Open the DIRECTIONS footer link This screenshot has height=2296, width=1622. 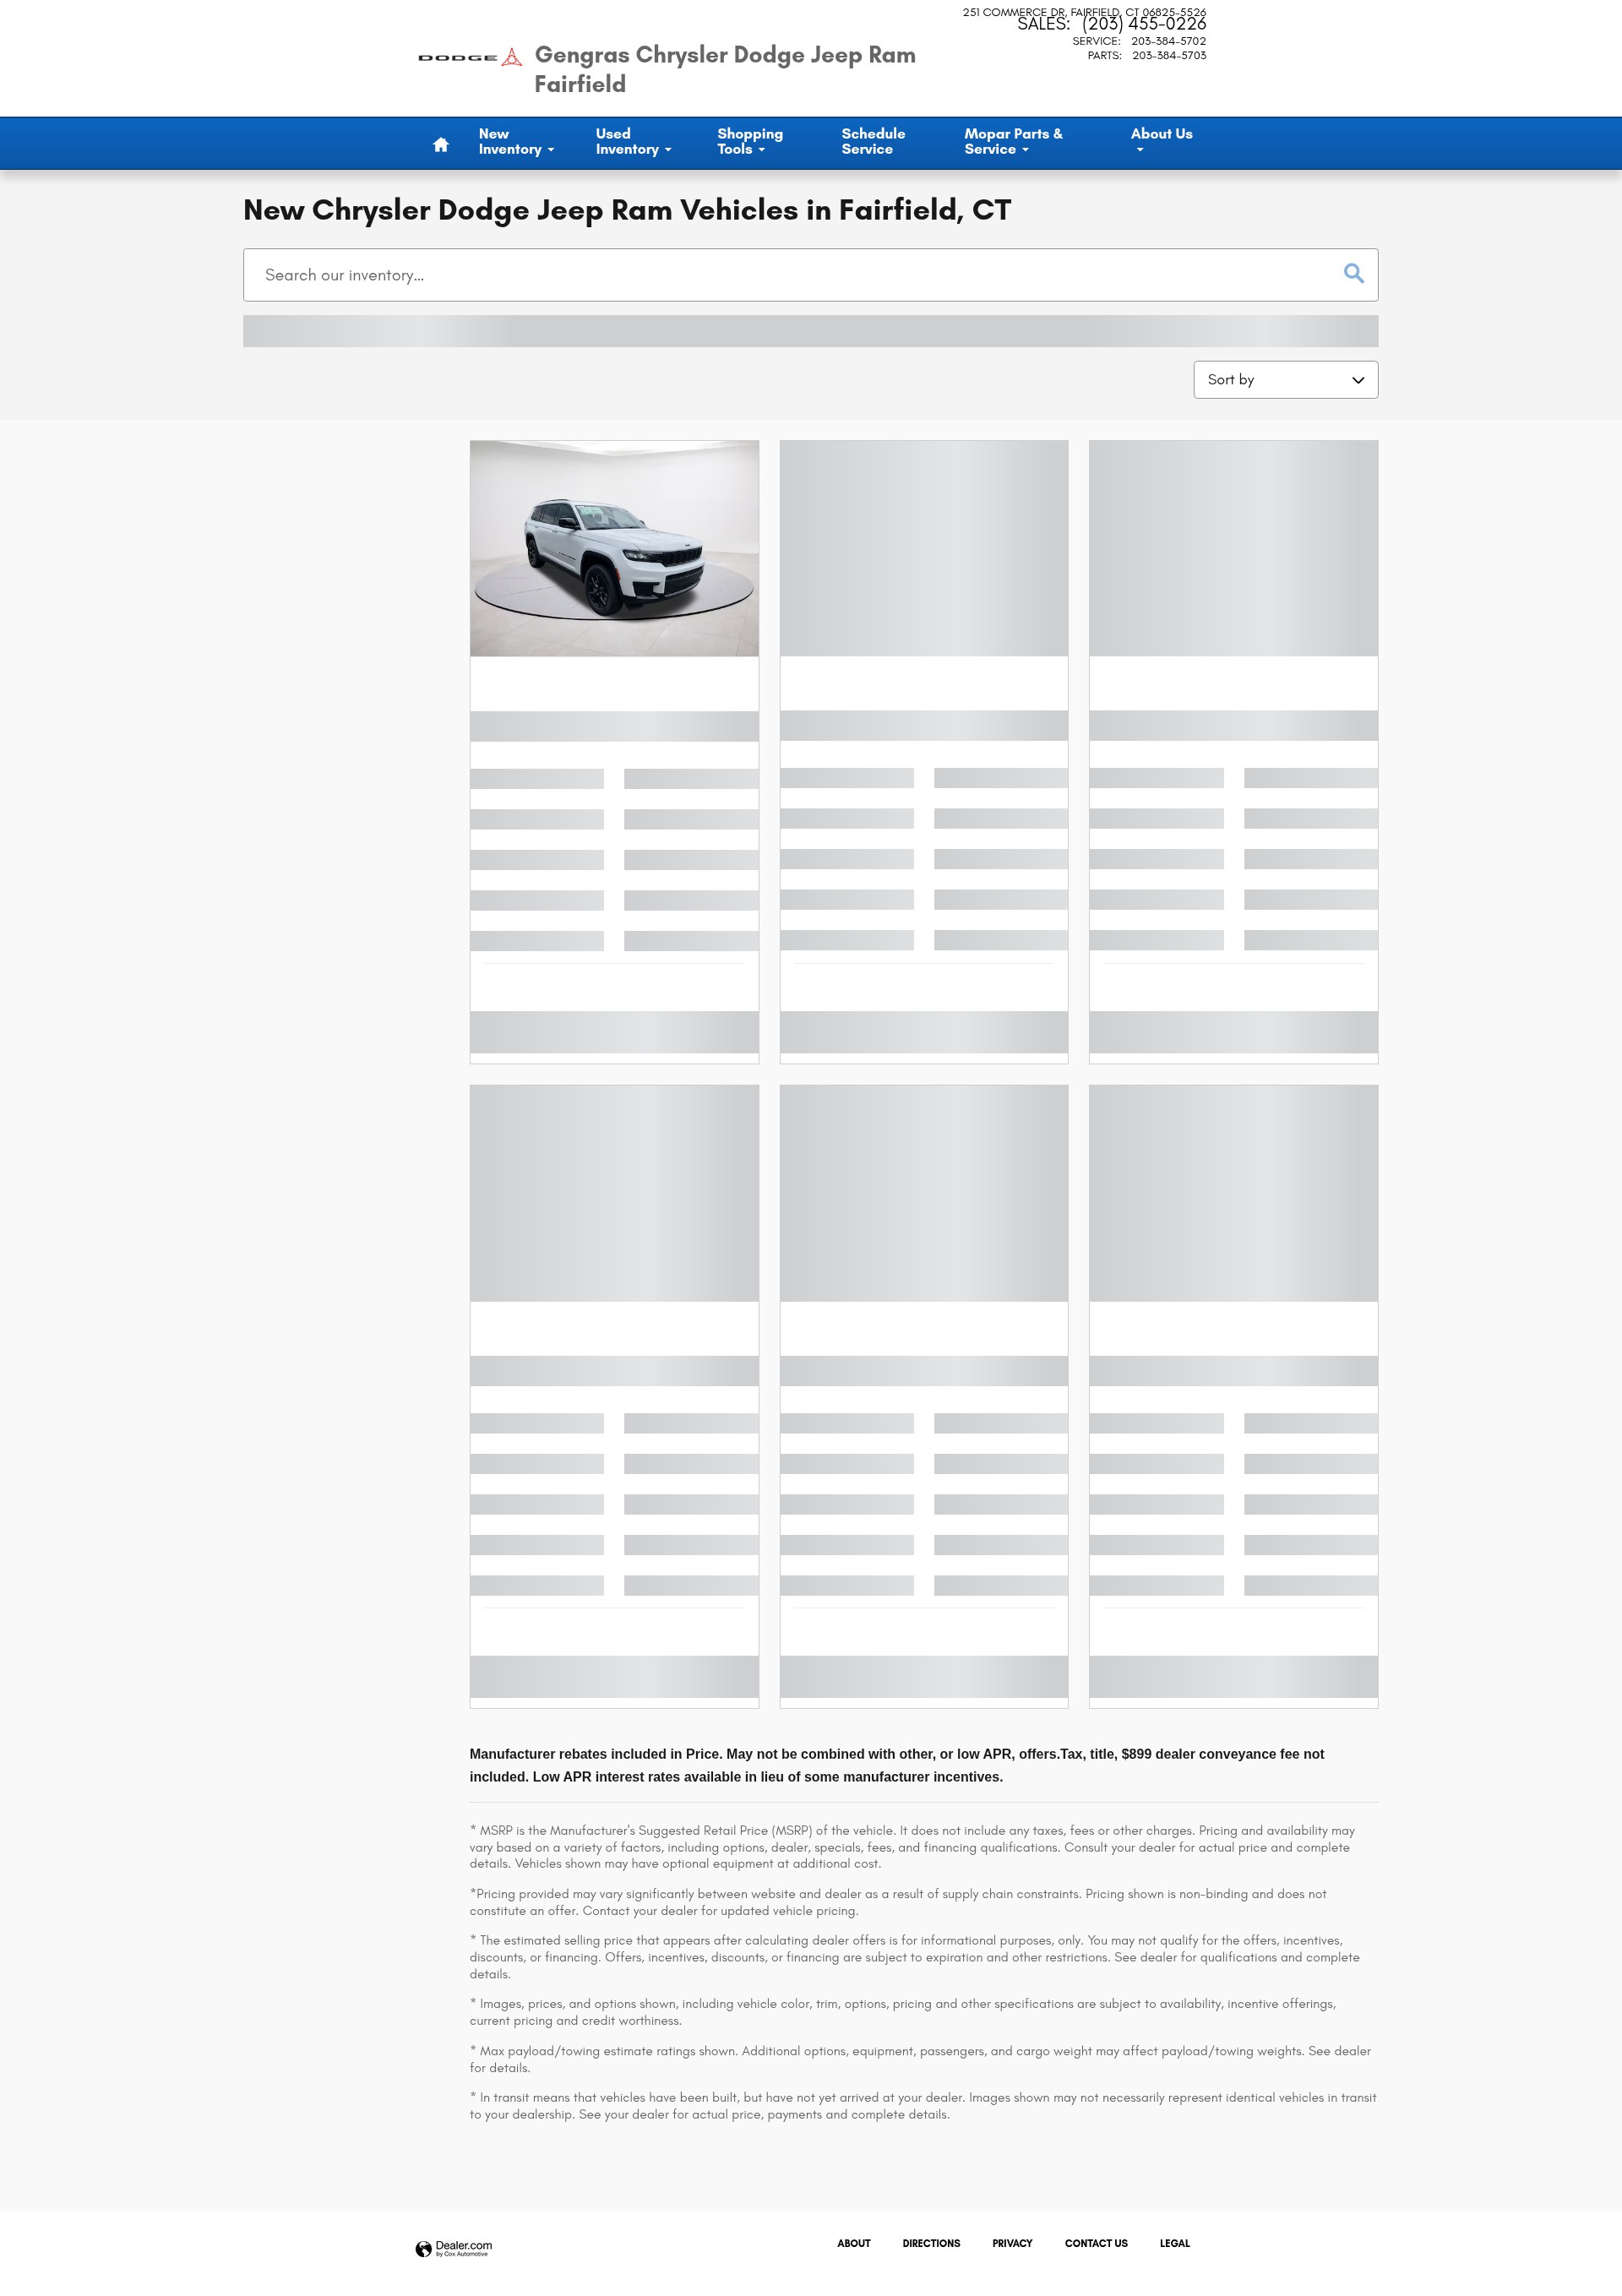point(931,2243)
